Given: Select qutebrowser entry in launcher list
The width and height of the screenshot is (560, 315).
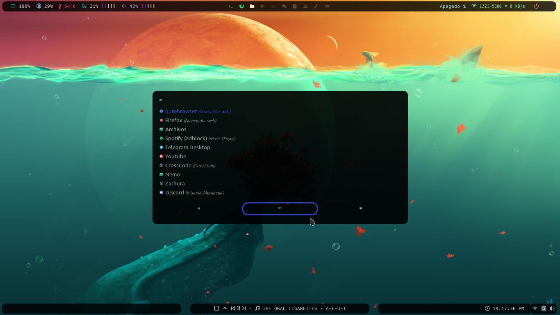Looking at the screenshot, I should [x=280, y=111].
